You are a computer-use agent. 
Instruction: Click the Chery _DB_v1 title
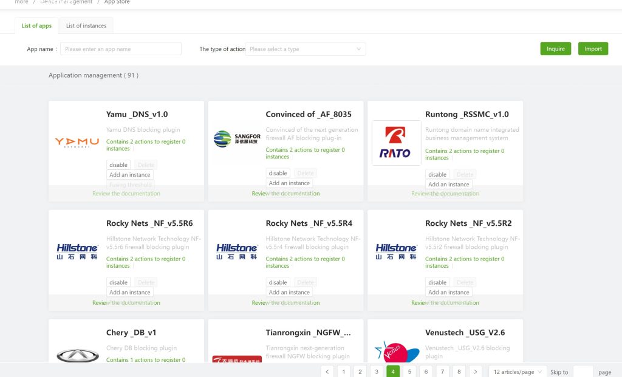click(x=131, y=332)
